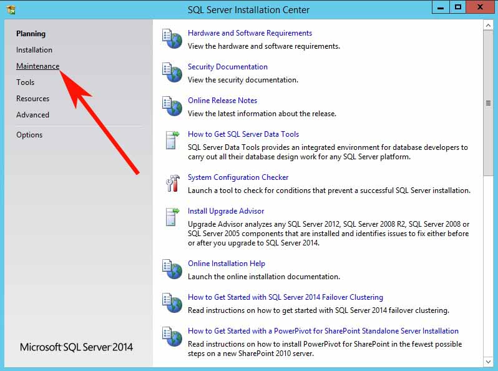
Task: Open the Planning section
Action: tap(31, 34)
